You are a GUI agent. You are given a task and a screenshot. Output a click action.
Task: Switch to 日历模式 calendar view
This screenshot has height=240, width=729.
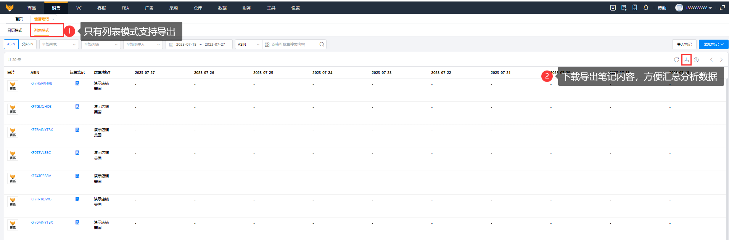[x=15, y=30]
